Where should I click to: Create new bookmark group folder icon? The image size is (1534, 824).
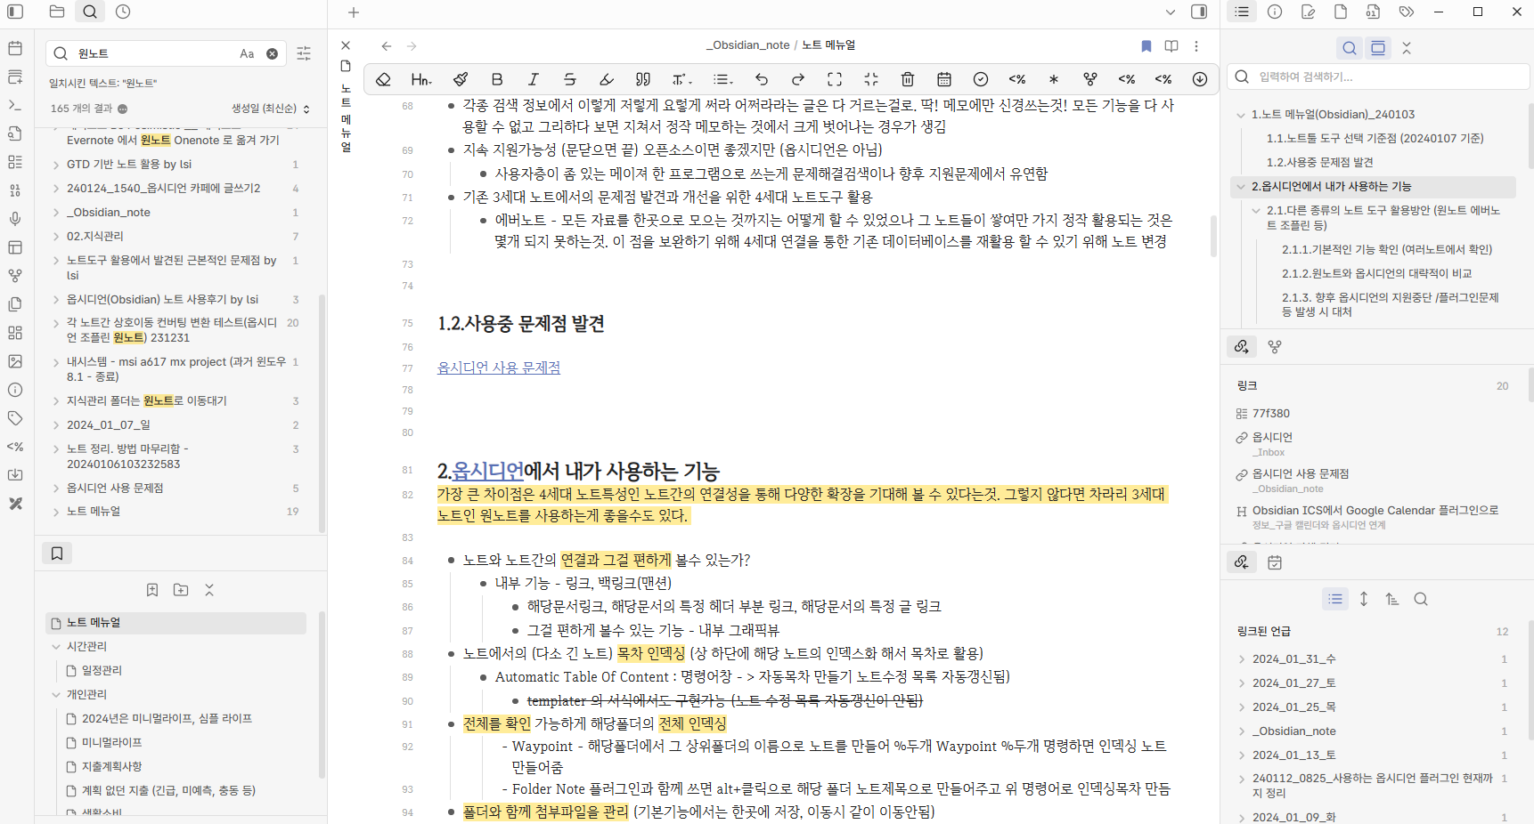[x=181, y=590]
